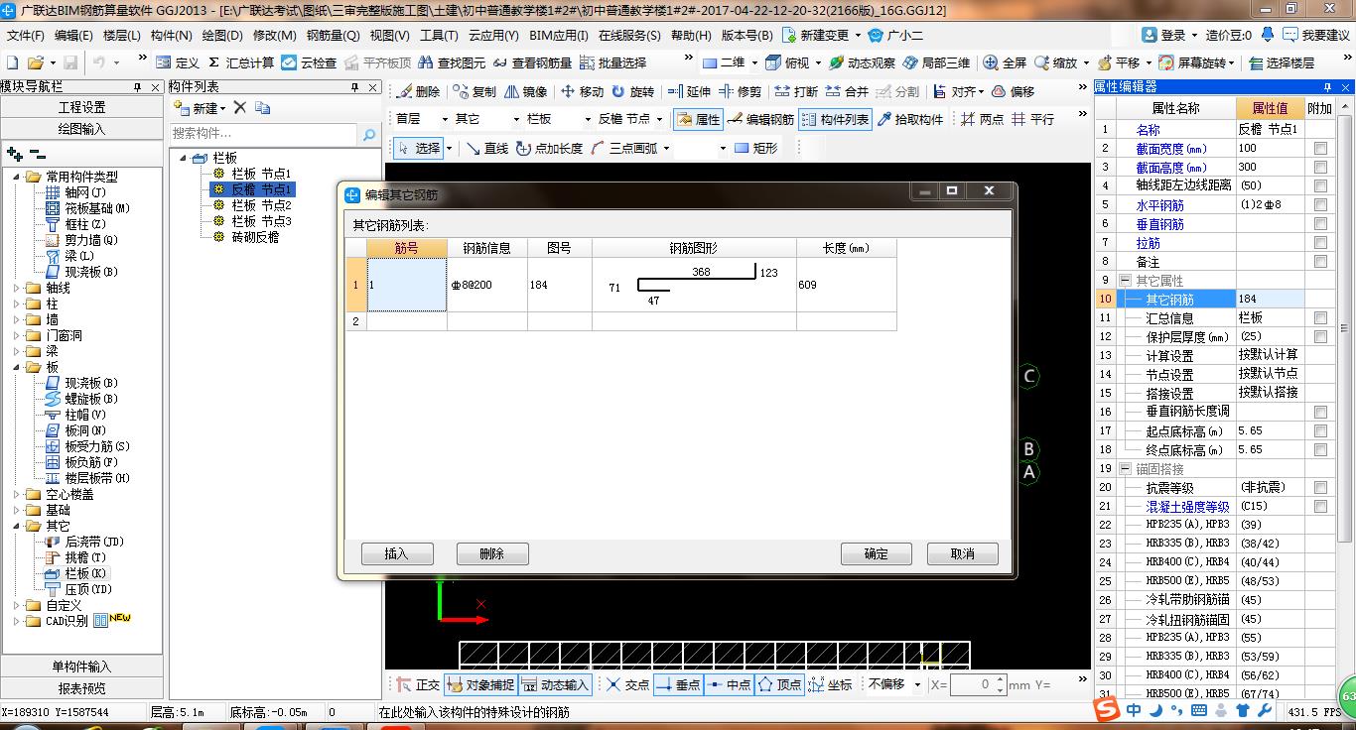1356x730 pixels.
Task: Open 单构件输入 navigation section
Action: pyautogui.click(x=81, y=667)
